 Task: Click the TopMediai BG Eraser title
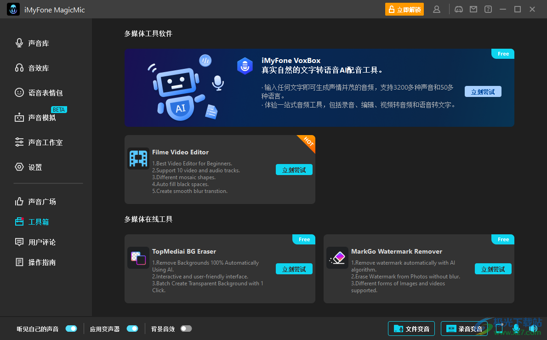(x=184, y=251)
